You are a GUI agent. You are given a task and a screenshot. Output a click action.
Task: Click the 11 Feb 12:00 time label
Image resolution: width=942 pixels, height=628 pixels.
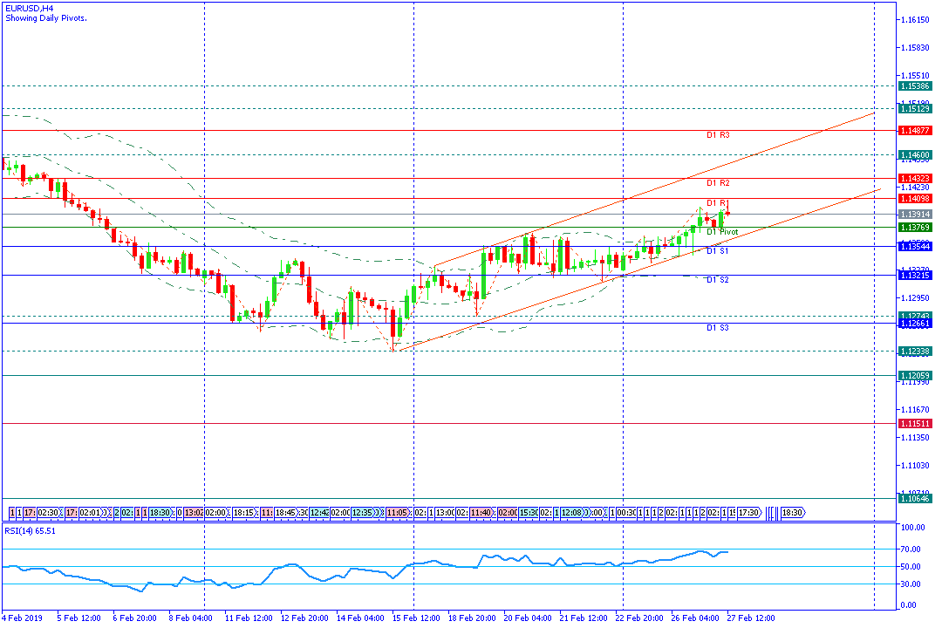click(248, 618)
